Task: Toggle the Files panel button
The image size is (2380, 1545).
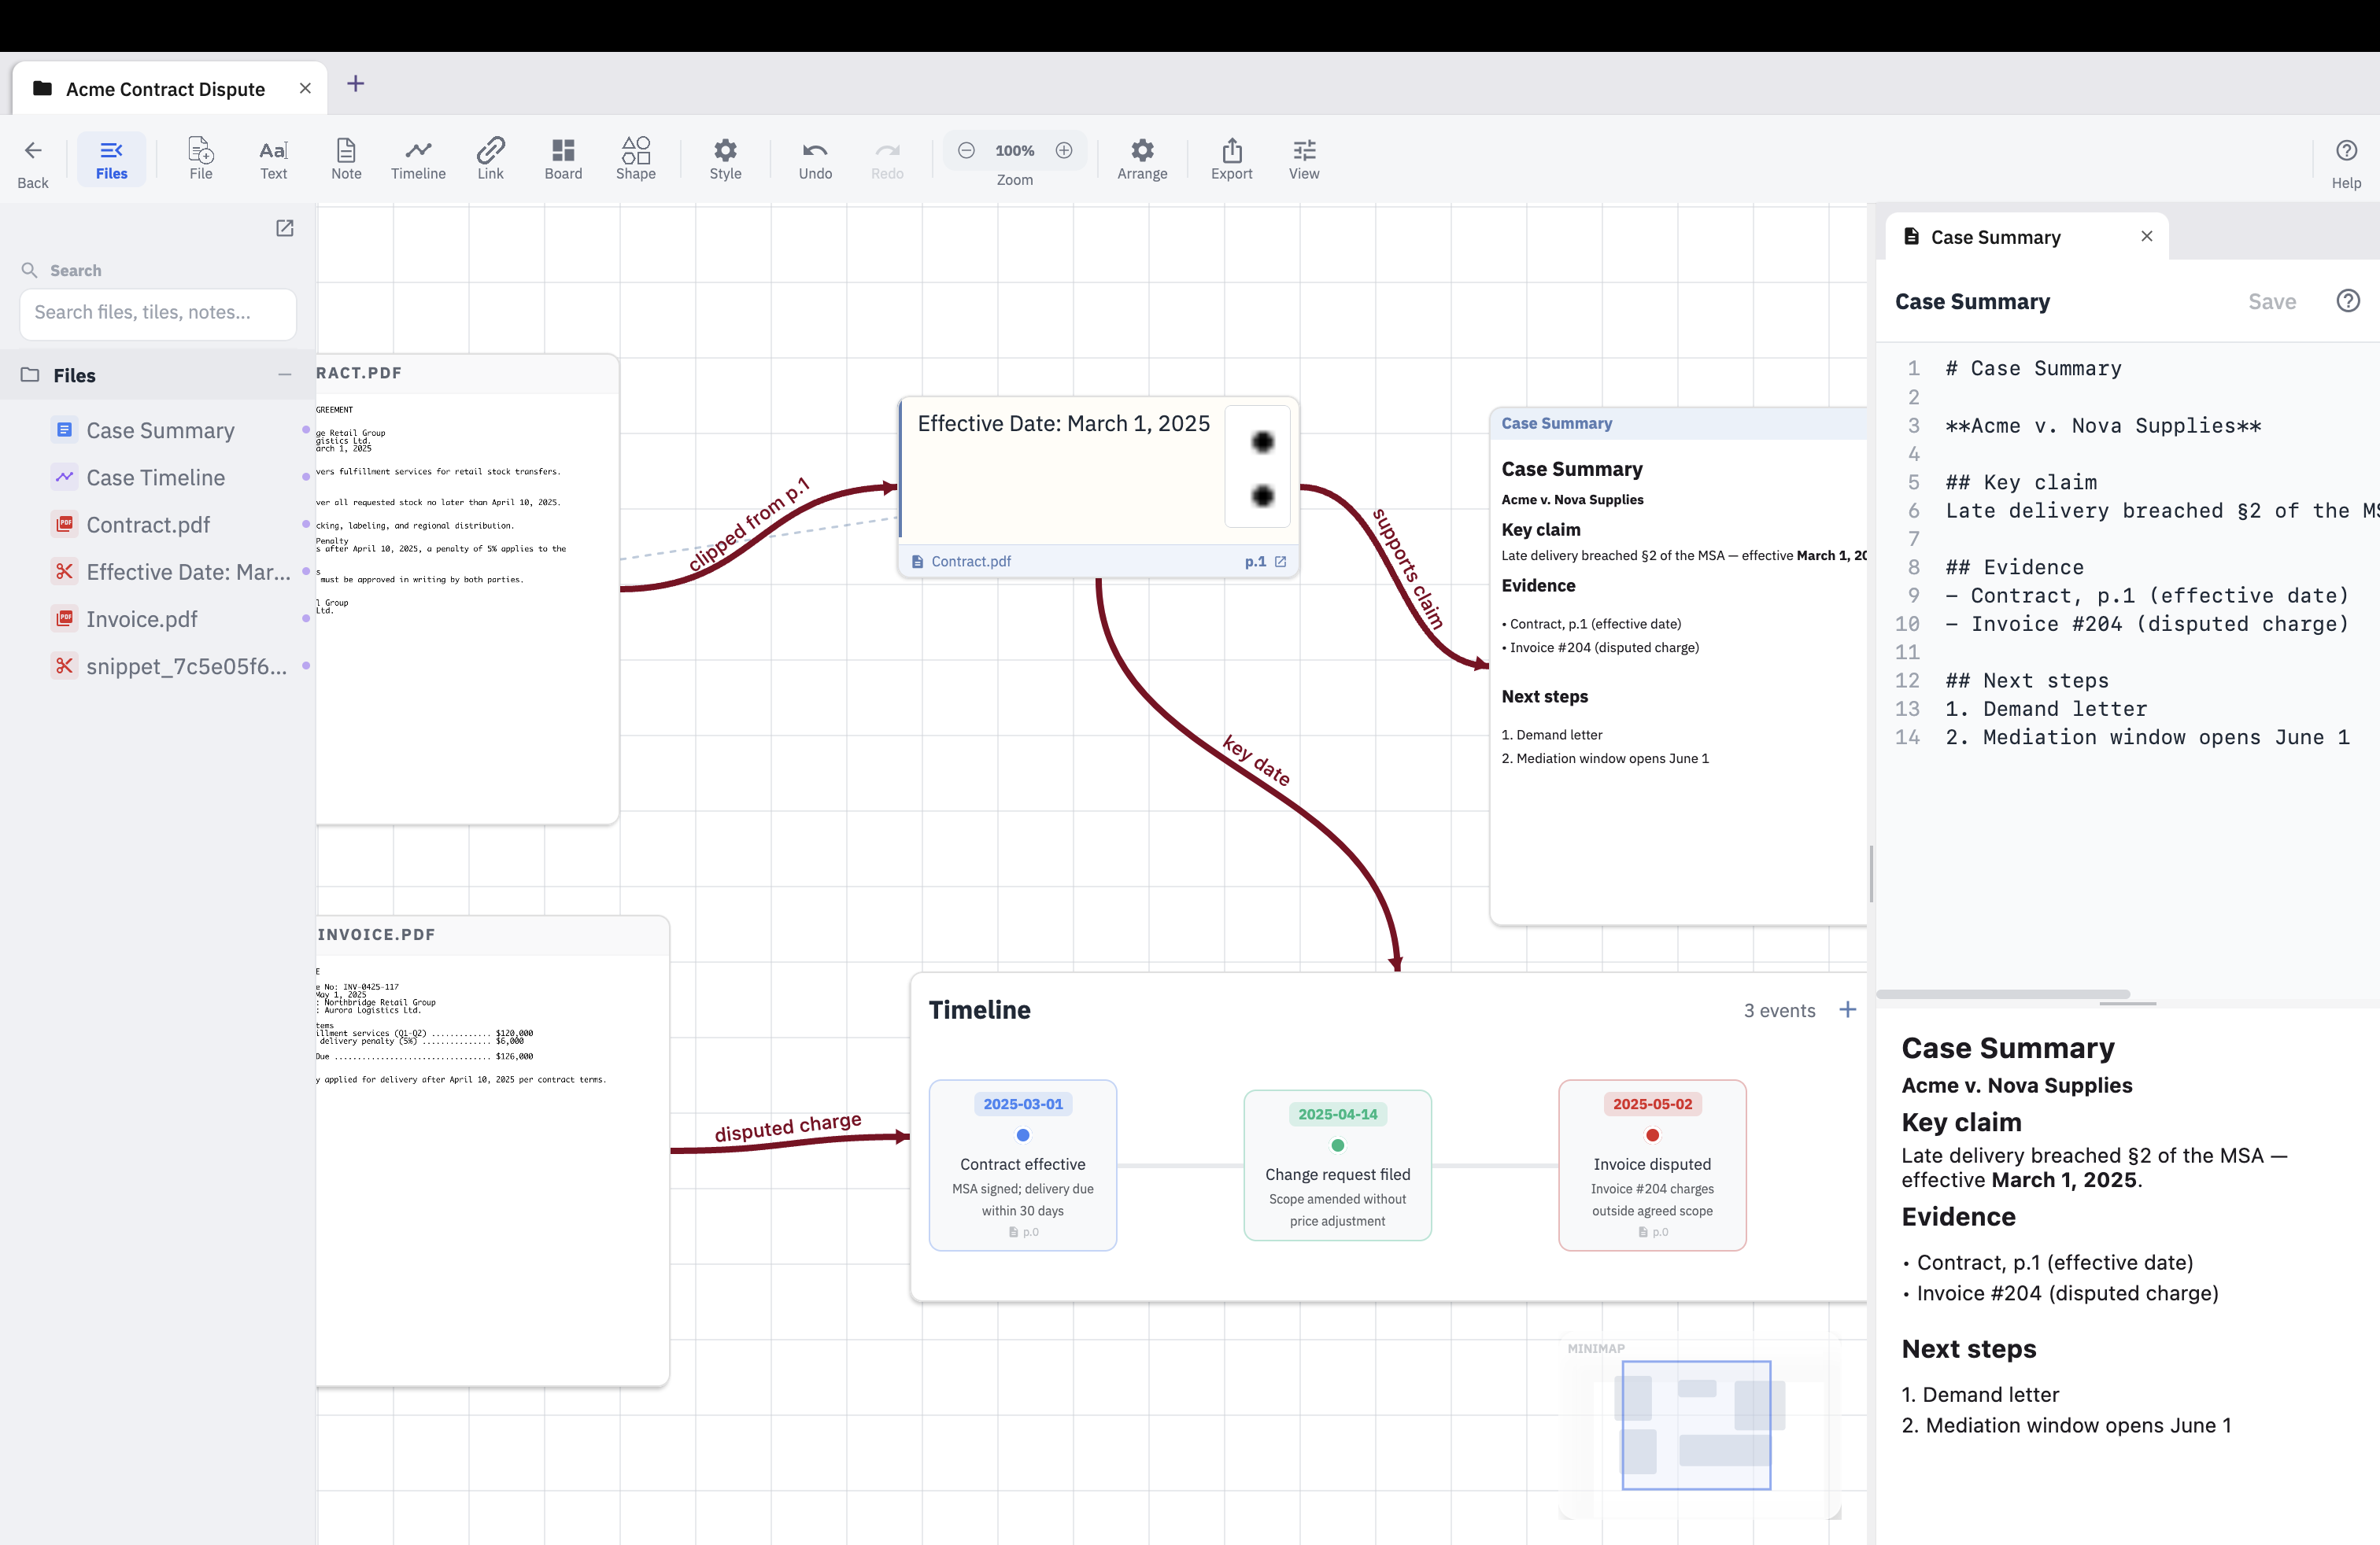Action: 111,160
